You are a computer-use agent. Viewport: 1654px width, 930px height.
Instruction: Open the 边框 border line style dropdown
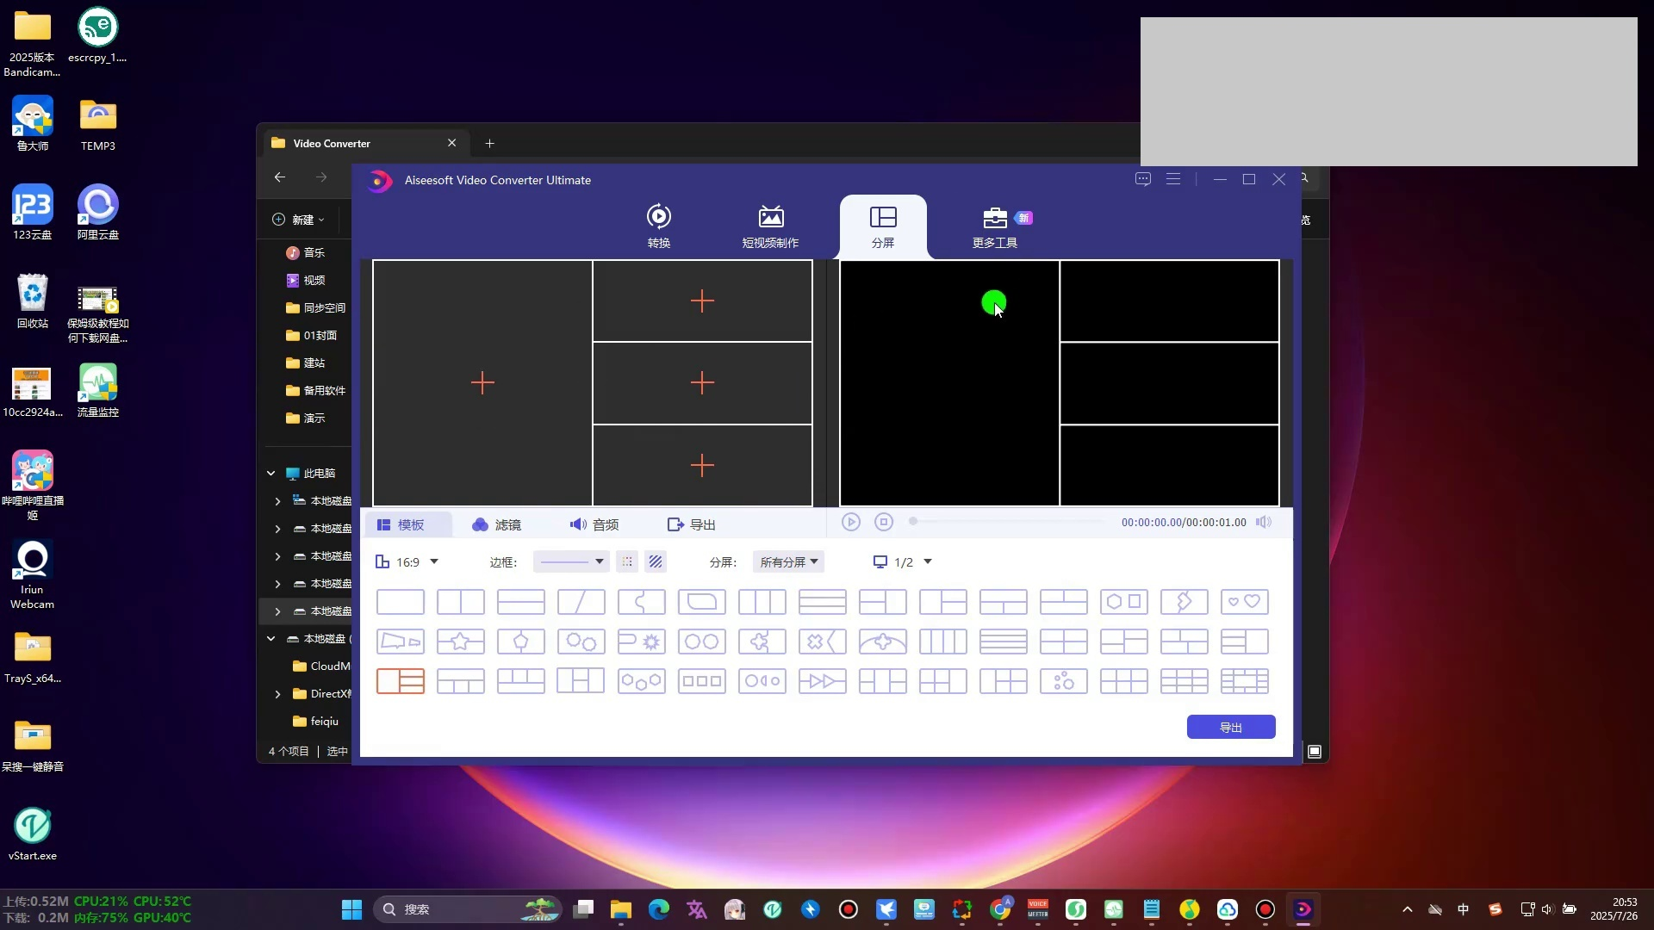(572, 561)
